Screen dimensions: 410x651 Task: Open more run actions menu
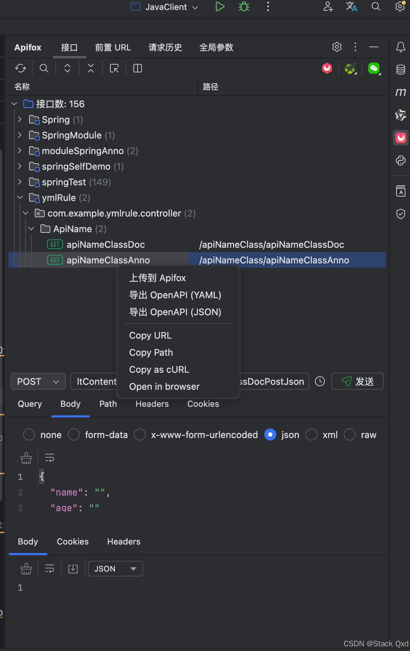tap(268, 7)
